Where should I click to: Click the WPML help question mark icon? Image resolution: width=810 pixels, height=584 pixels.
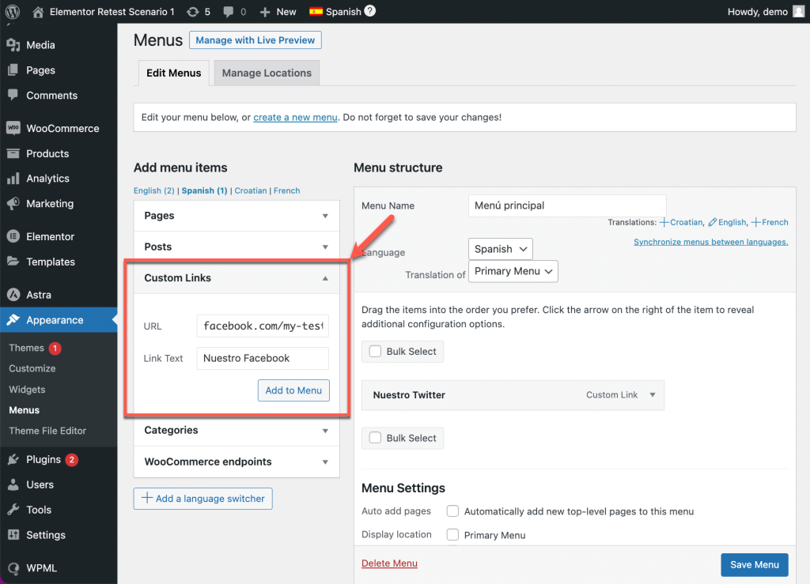(370, 12)
